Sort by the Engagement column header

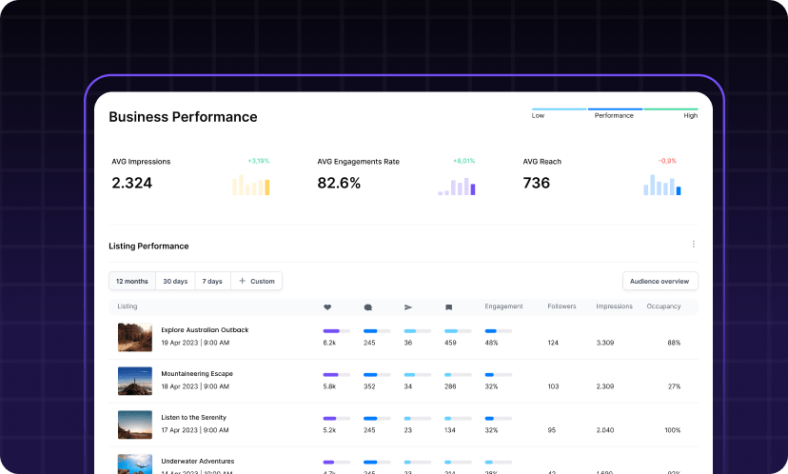pyautogui.click(x=503, y=306)
